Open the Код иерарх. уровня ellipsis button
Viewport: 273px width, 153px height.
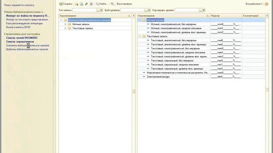200,10
